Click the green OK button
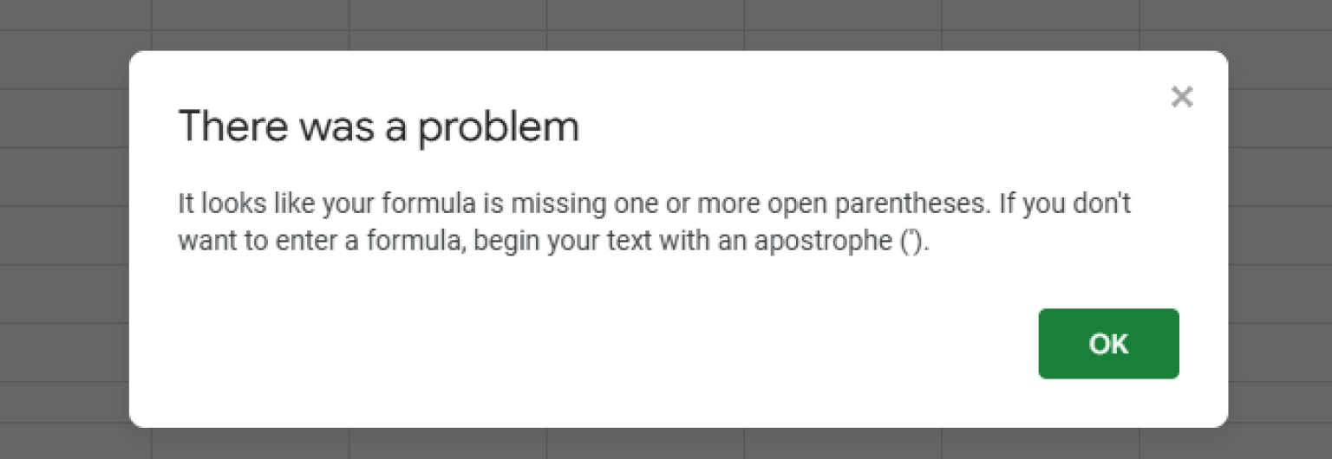Screen dimensions: 1332x459 click(x=1108, y=344)
